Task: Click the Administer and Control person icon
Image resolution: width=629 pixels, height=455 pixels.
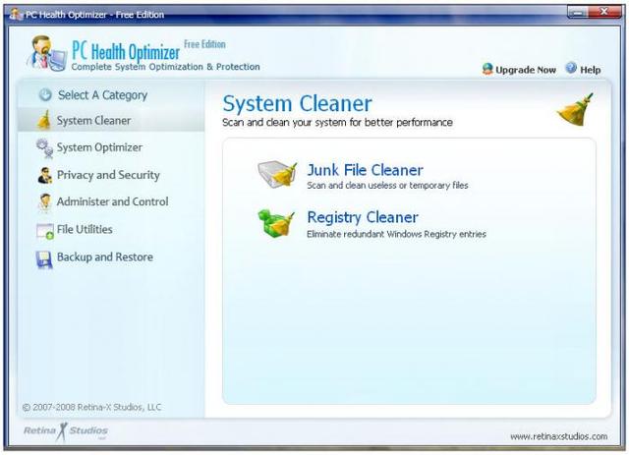Action: [x=45, y=202]
